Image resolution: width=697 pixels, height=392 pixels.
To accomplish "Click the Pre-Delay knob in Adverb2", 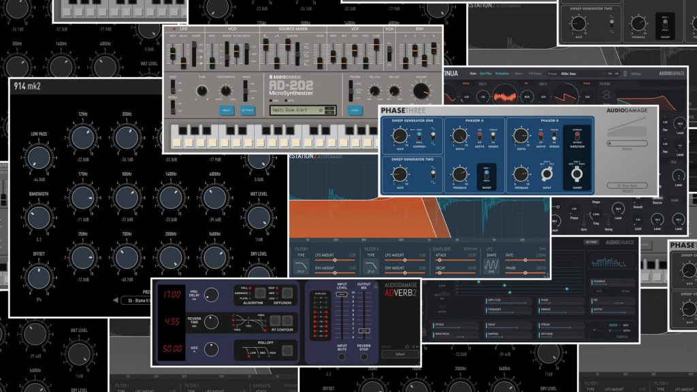I will 211,295.
